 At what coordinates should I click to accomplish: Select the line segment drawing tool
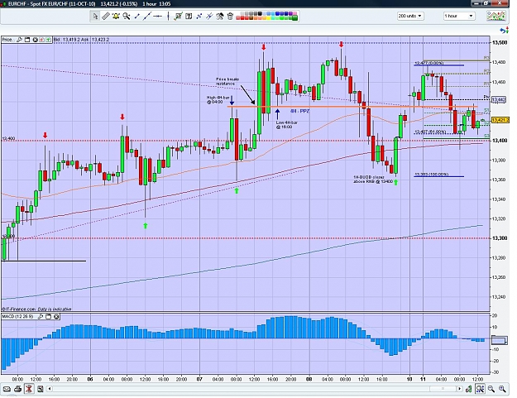click(136, 16)
